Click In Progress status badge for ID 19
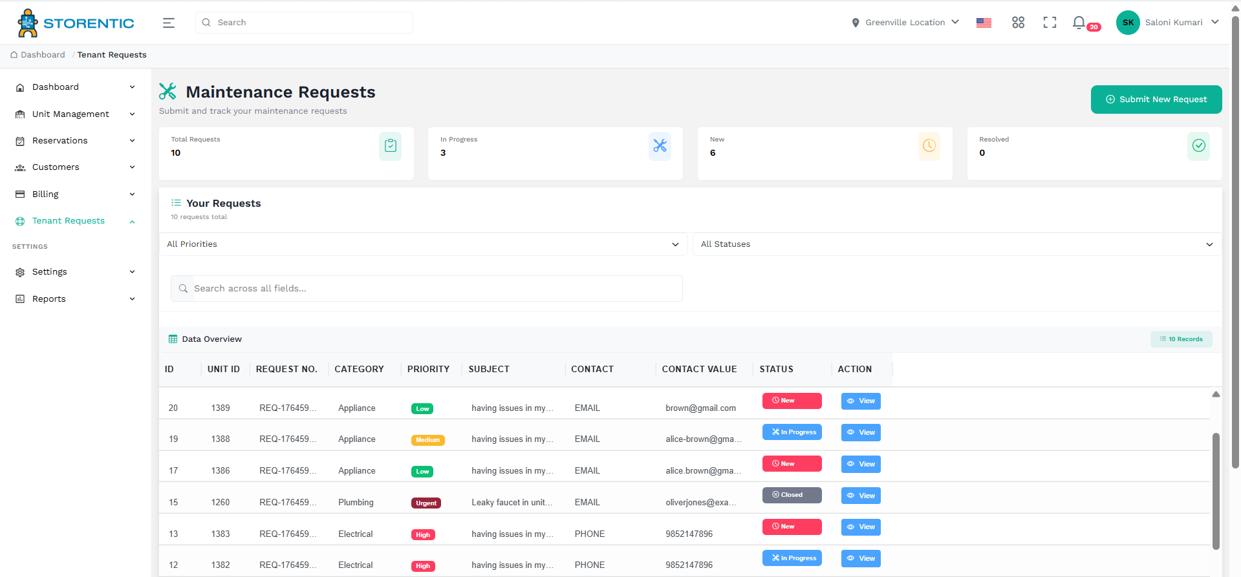1241x577 pixels. point(792,432)
